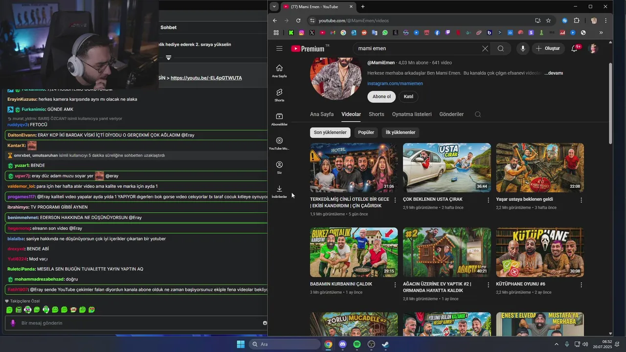Open the emoji picker in chat input

[x=265, y=323]
